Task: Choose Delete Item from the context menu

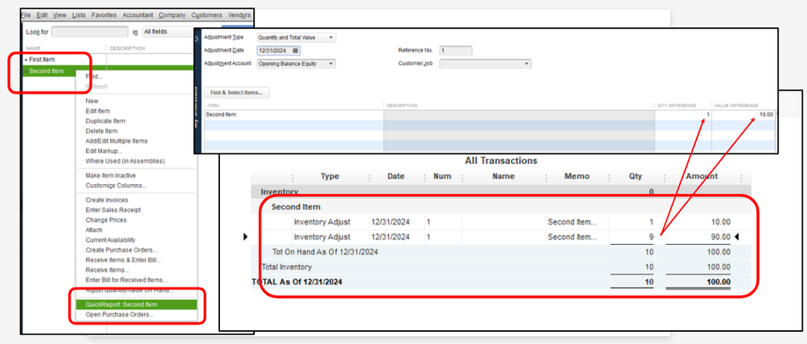Action: point(101,131)
